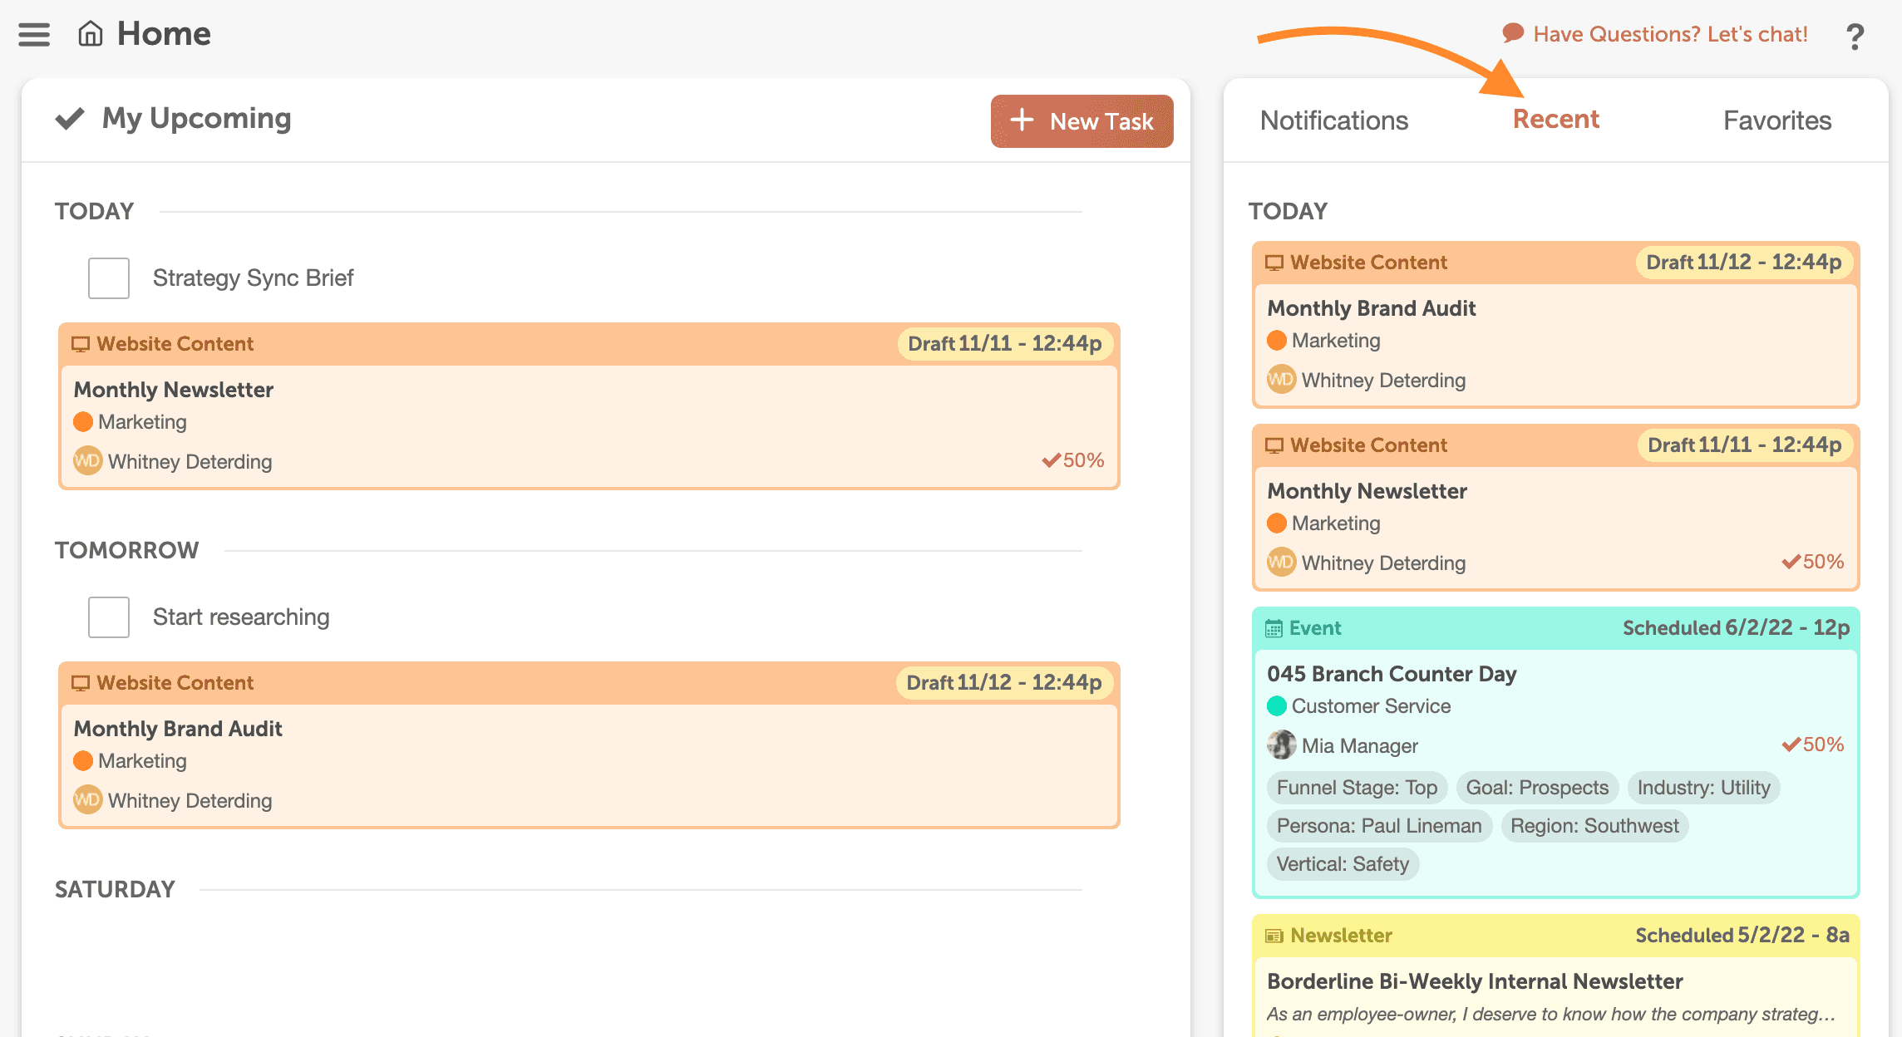1902x1037 pixels.
Task: Click the My Upcoming checkmark icon
Action: pyautogui.click(x=70, y=118)
